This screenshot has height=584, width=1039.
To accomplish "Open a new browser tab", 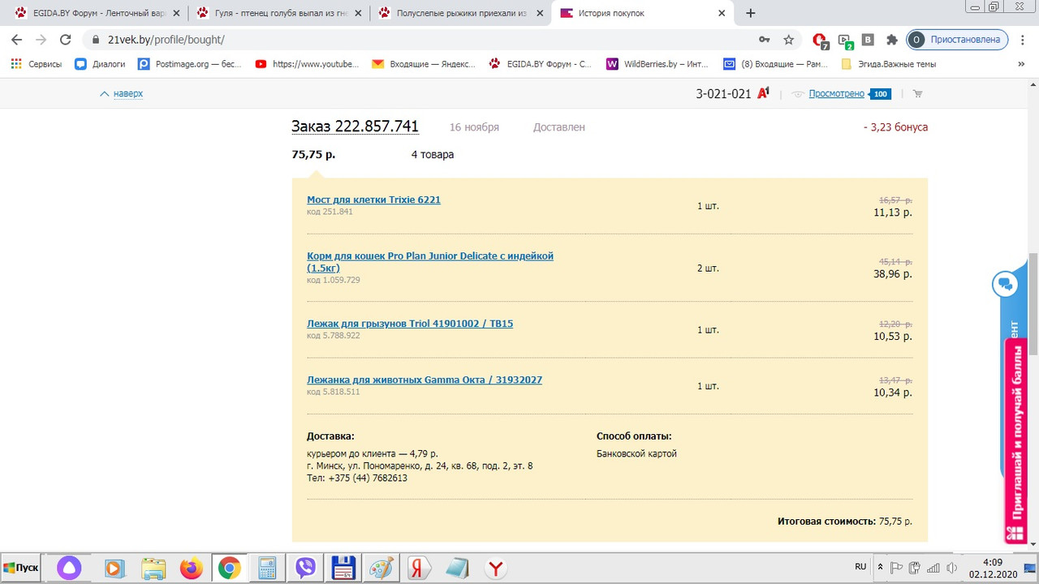I will pos(750,13).
